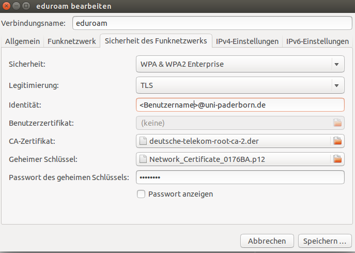Image resolution: width=355 pixels, height=253 pixels.
Task: Go to the IPv6-Einstellungen tab
Action: point(317,41)
